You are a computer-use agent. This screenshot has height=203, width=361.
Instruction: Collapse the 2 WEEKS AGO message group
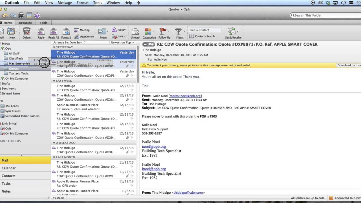click(x=54, y=143)
